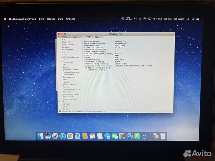Select iBridge in the sidebar
This screenshot has width=215, height=161.
tap(65, 67)
